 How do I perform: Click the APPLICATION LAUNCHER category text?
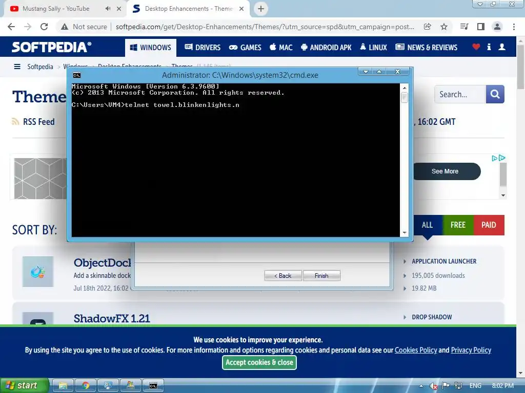tap(444, 261)
